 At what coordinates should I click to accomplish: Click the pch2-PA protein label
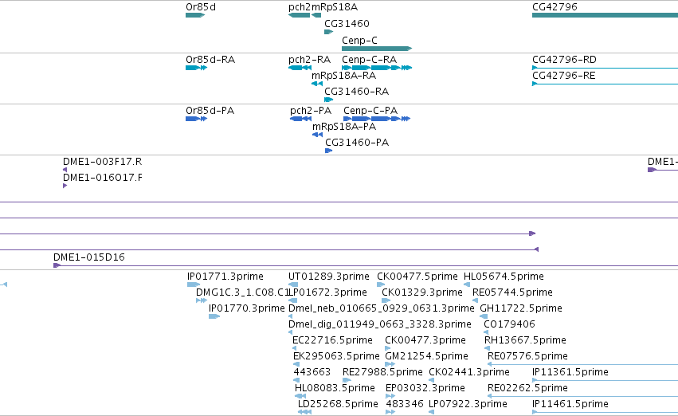pos(311,110)
